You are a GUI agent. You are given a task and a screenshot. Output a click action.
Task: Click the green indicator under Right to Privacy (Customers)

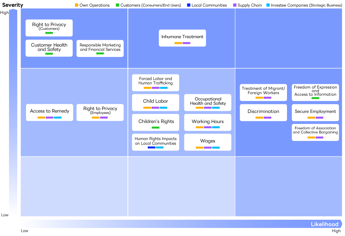49,33
